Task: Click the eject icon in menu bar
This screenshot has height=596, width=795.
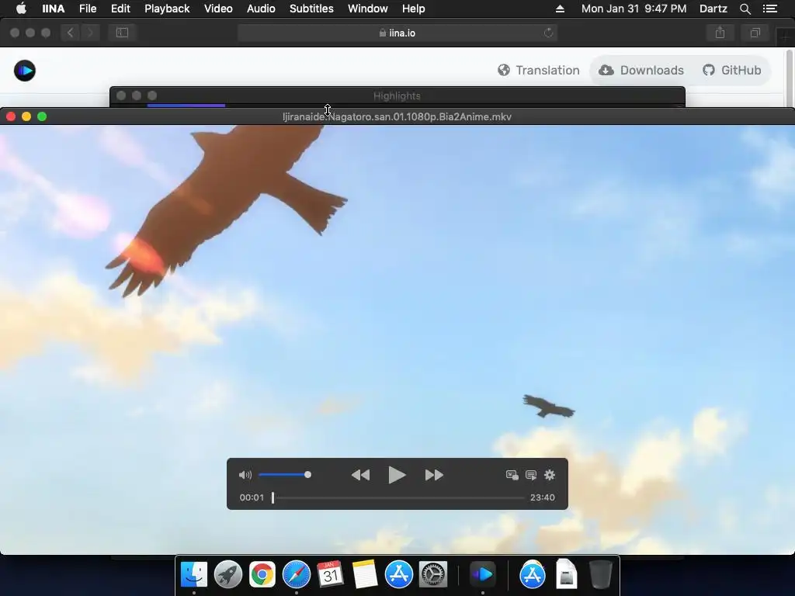Action: [x=560, y=9]
